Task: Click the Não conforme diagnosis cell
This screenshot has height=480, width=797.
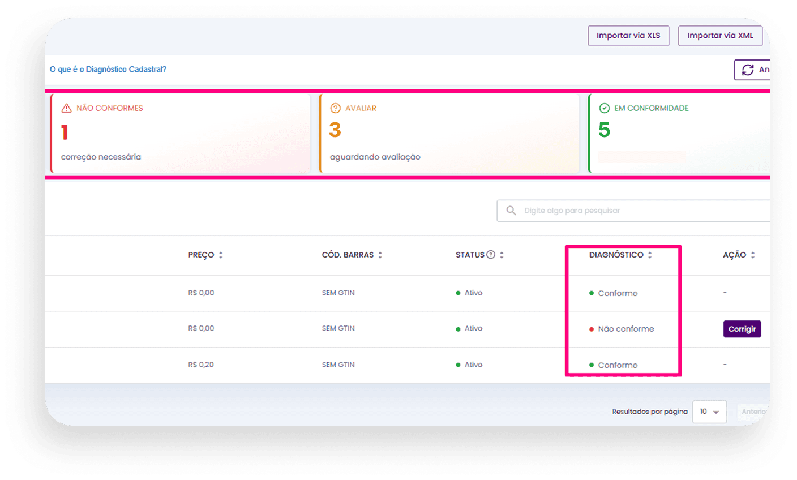Action: click(x=622, y=329)
